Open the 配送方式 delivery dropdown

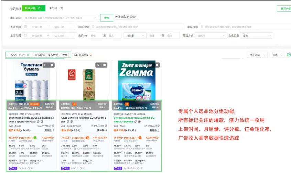[211, 35]
